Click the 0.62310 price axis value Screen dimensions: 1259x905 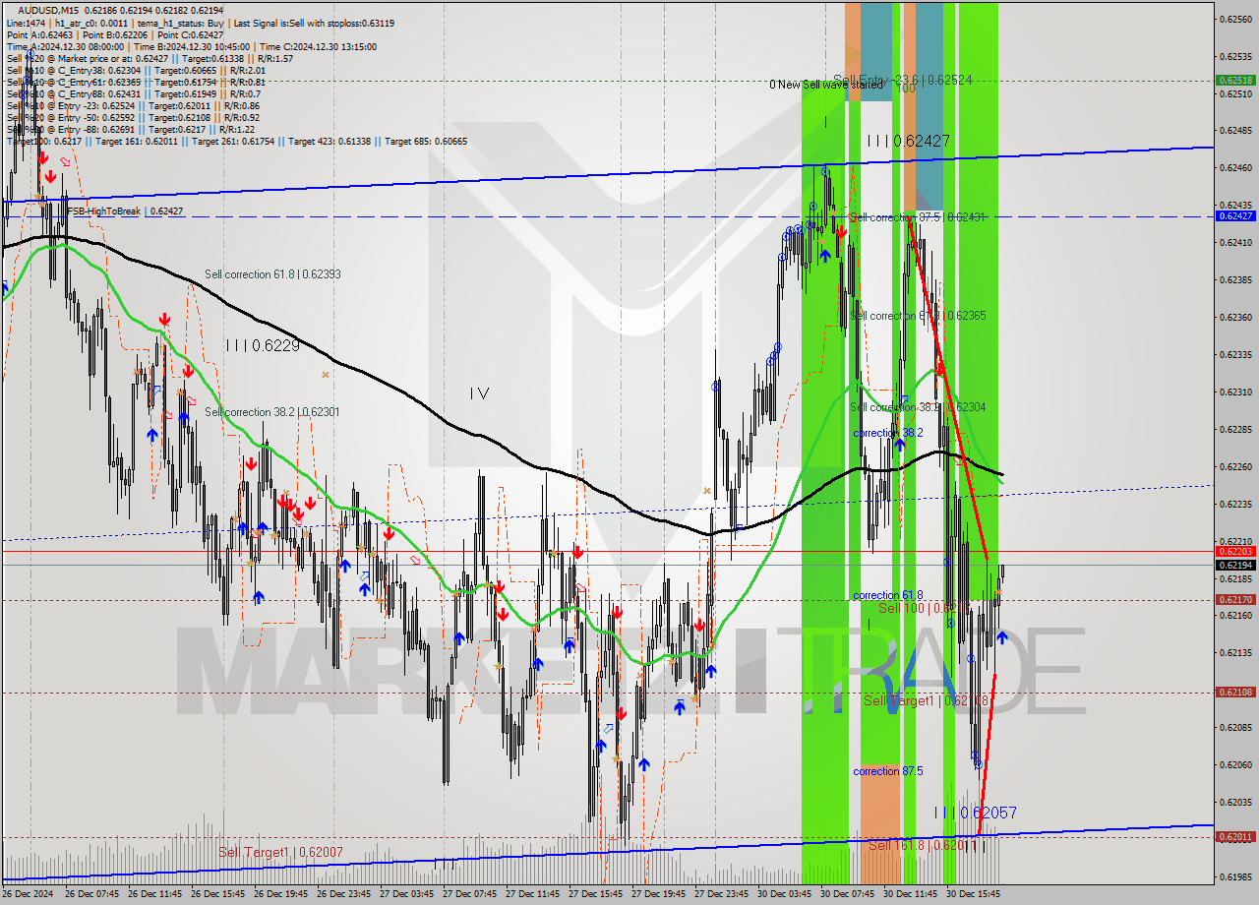point(1235,392)
